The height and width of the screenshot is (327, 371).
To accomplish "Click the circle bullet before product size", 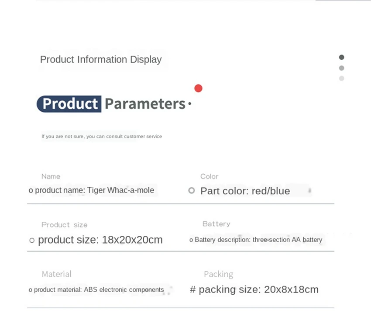I will coord(32,240).
